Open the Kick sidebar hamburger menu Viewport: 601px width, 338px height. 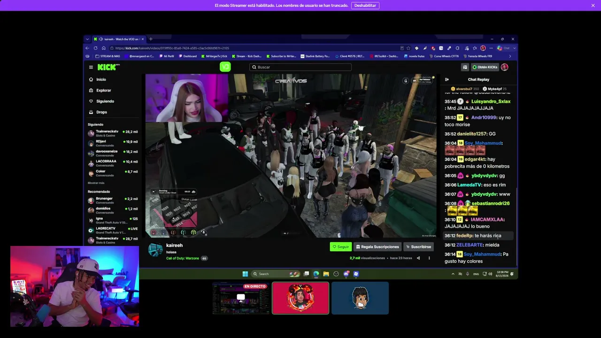point(91,67)
